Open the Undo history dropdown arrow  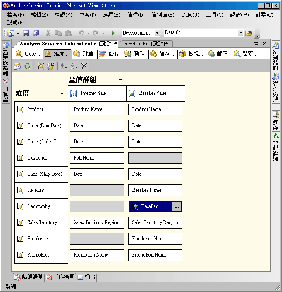pos(88,34)
